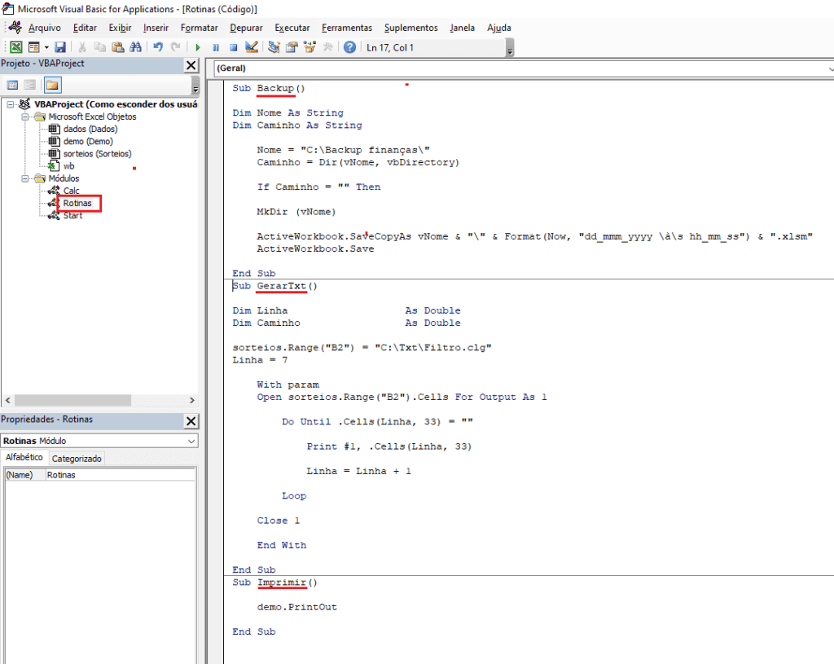Close the Projeto - VBAProject panel
This screenshot has height=664, width=834.
pos(191,65)
